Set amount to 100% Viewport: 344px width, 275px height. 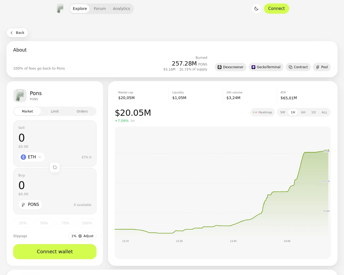point(87,223)
